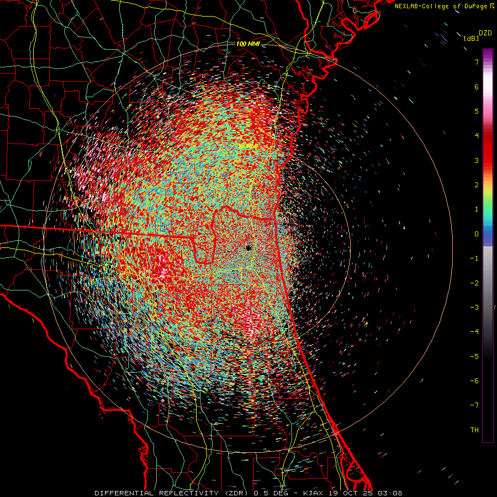Screen dimensions: 497x497
Task: Click the 3 value on the color scale
Action: coord(477,160)
